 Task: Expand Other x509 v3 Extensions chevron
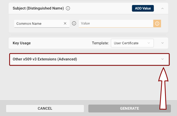162,59
